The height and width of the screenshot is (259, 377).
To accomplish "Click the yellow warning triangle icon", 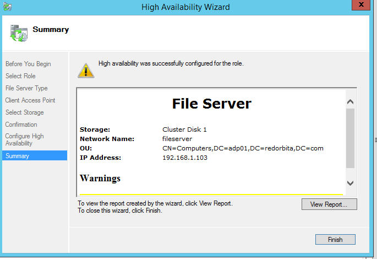I will (x=85, y=69).
